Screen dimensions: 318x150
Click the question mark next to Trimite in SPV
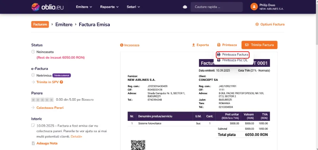coord(61,82)
